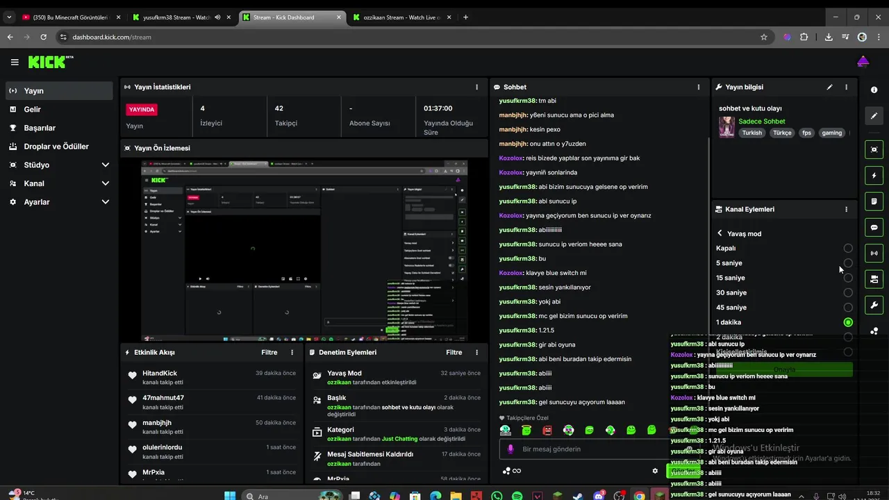Pick the red angry emote in chat
The width and height of the screenshot is (889, 500).
tap(547, 430)
